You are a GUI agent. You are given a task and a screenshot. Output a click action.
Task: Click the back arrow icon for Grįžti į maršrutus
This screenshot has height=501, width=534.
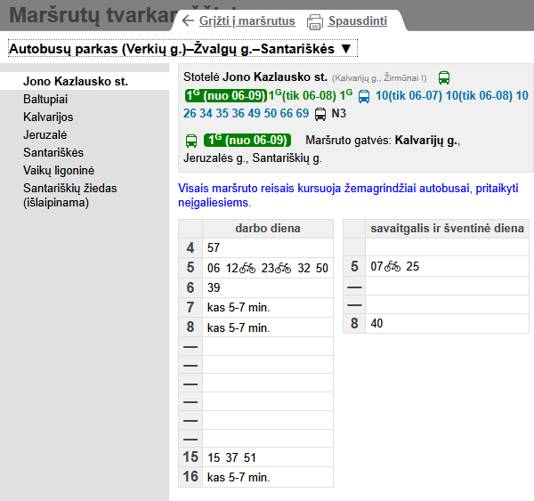pyautogui.click(x=187, y=20)
